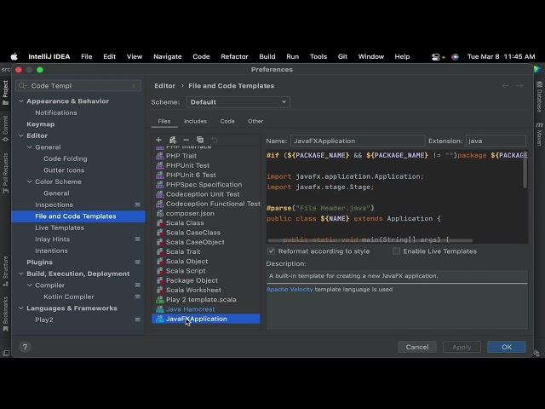Open the Navigate menu
545x409 pixels.
coord(168,57)
